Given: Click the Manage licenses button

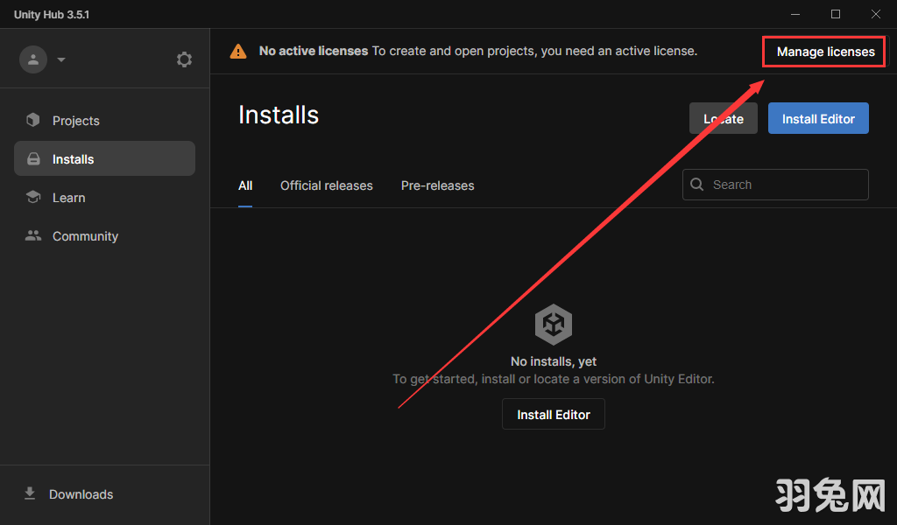Looking at the screenshot, I should pos(825,52).
